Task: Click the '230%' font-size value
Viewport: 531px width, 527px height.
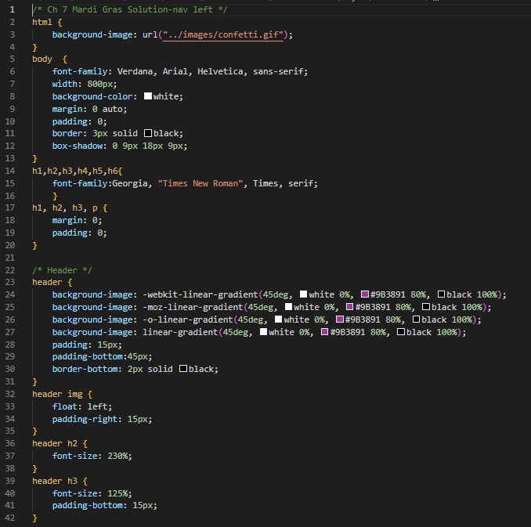Action: pos(117,456)
